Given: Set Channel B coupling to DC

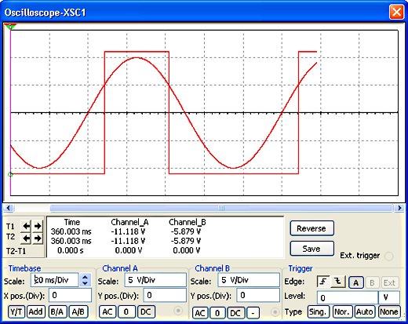Looking at the screenshot, I should 235,313.
